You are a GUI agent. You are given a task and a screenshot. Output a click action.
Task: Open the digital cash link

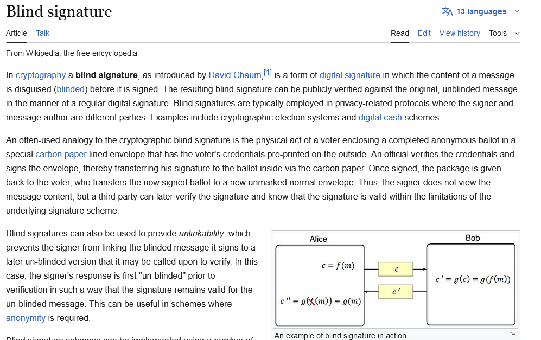pyautogui.click(x=380, y=118)
